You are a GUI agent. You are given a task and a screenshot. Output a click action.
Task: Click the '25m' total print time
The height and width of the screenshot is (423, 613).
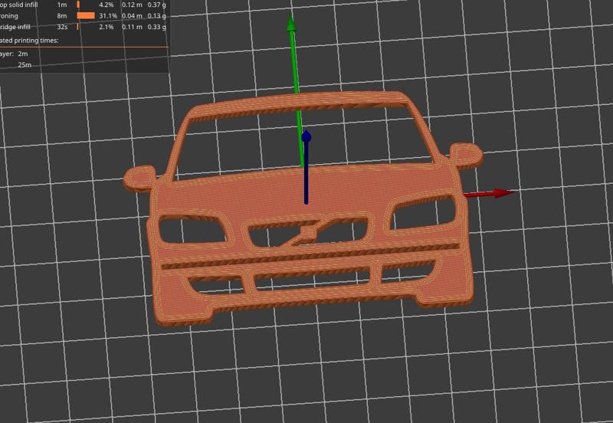[x=25, y=64]
